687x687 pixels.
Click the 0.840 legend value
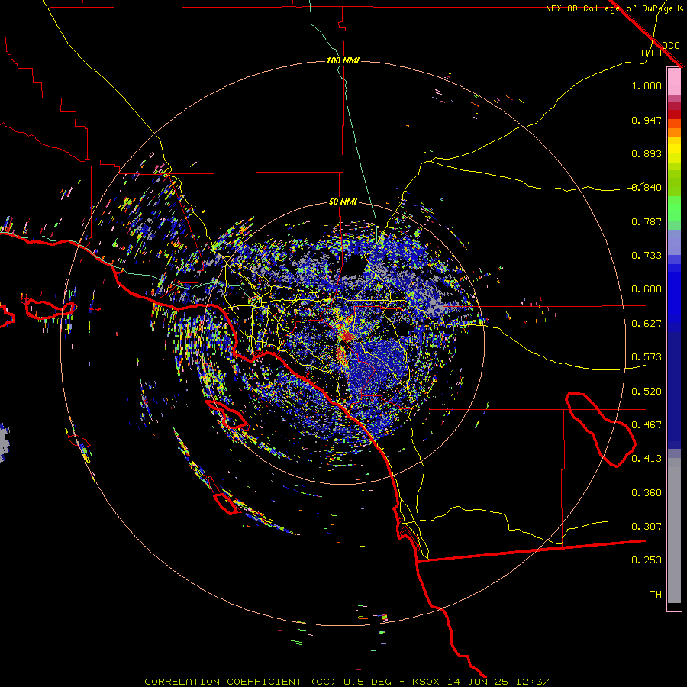coord(647,188)
